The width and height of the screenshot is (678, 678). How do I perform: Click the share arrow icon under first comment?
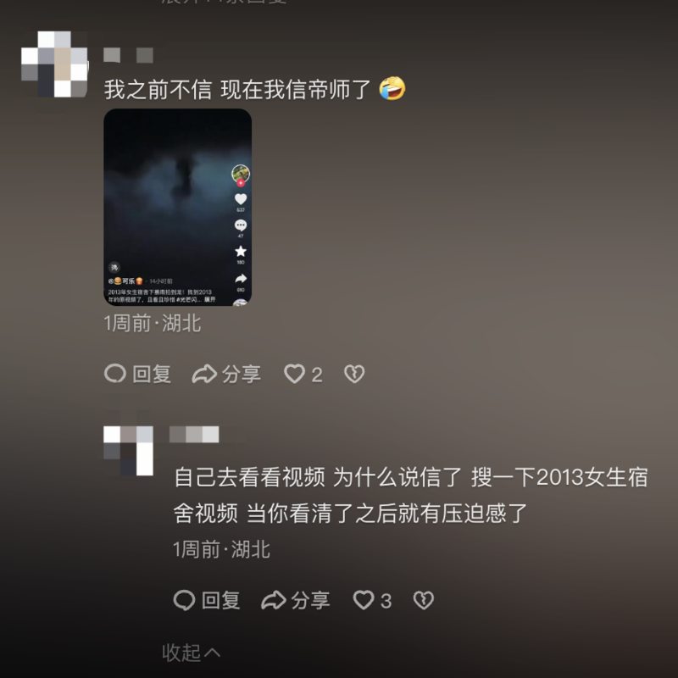204,374
